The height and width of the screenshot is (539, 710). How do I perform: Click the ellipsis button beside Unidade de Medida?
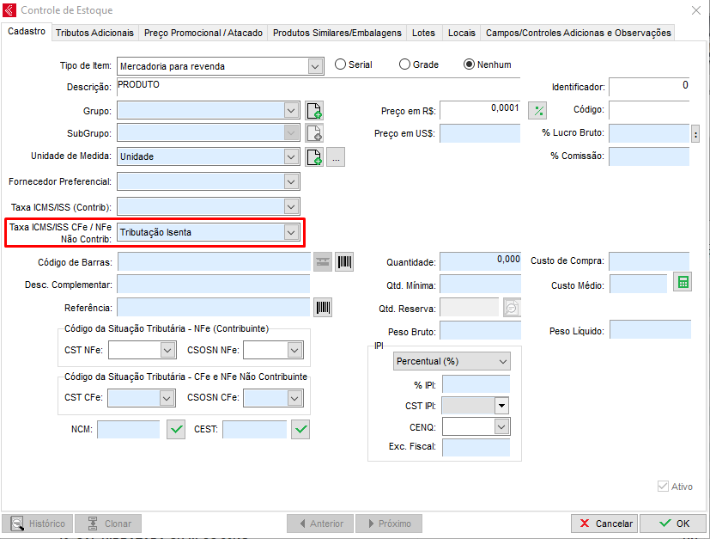point(336,157)
